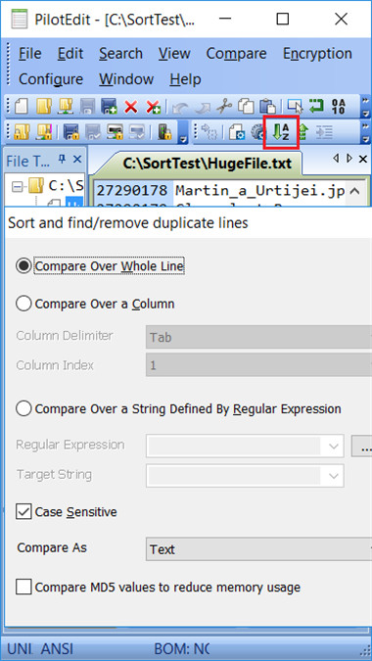Click the Paste clipboard icon
372x661 pixels.
(x=268, y=107)
